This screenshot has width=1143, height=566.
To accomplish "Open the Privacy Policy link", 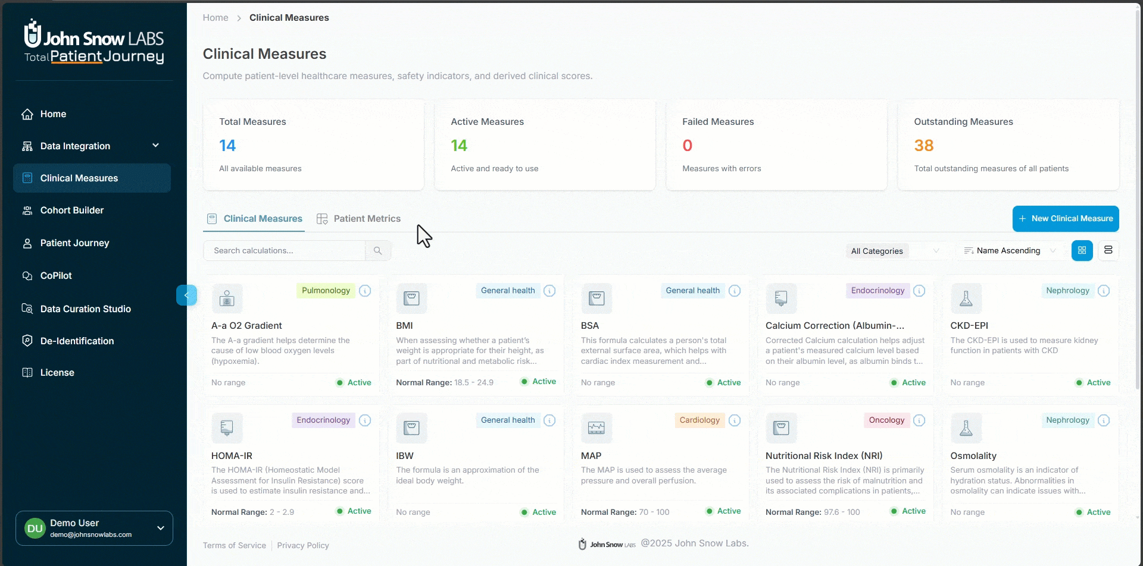I will 302,546.
